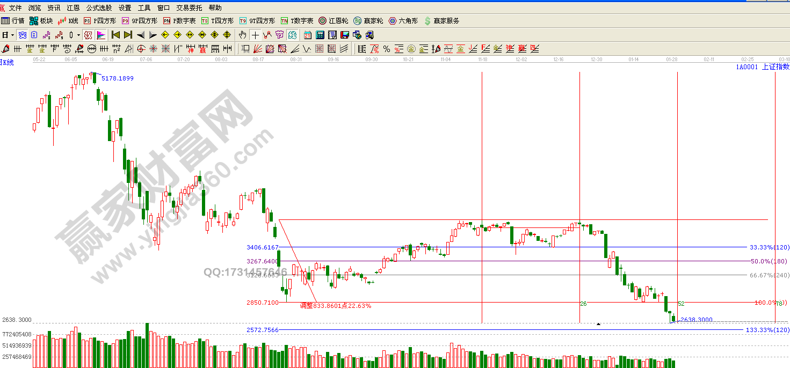Open the calculator icon in toolbar

pos(320,35)
